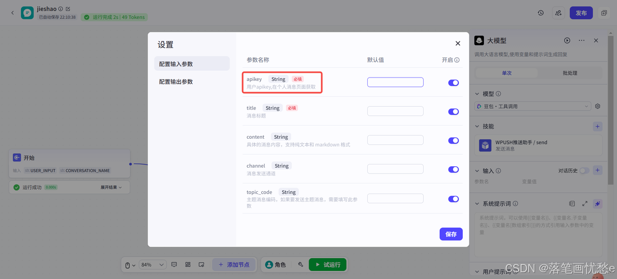Expand the system prompt editor fullscreen
The height and width of the screenshot is (279, 617).
point(585,204)
